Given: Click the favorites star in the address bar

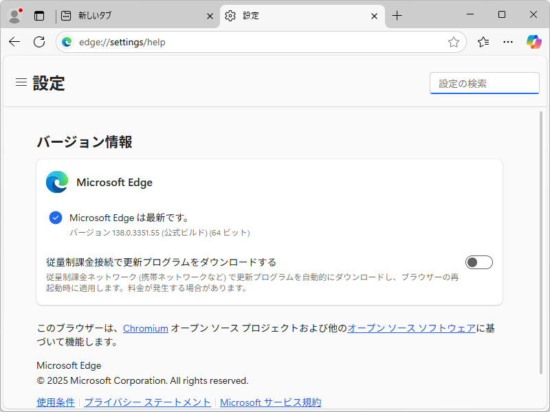Looking at the screenshot, I should [x=453, y=42].
